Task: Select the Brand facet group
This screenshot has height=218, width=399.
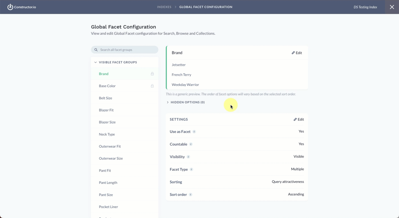Action: 125,74
